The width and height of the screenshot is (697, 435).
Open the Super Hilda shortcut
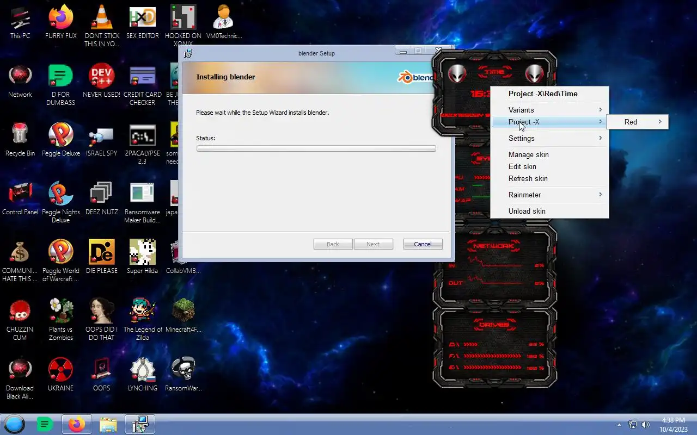tap(143, 257)
